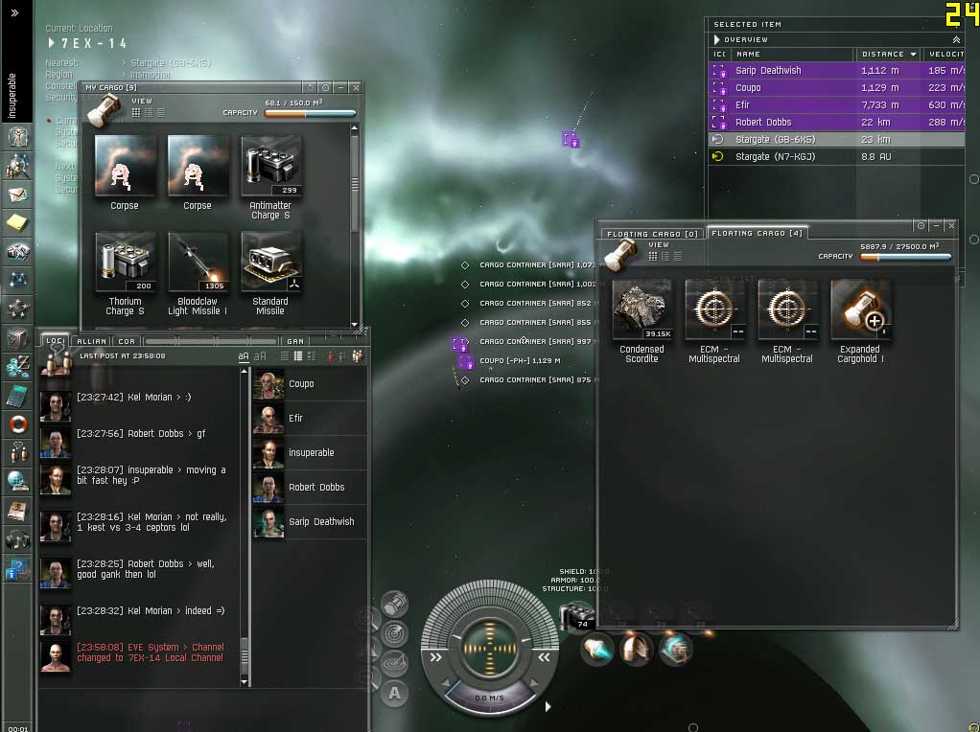Open People and Places sidebar icon

tap(17, 166)
